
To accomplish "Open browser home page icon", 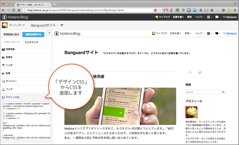I will pos(19,10).
